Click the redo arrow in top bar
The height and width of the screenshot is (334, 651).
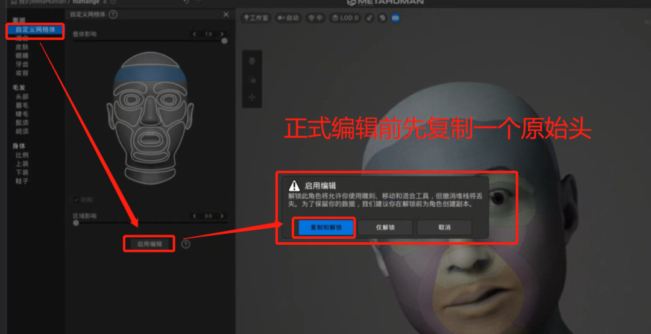(199, 2)
